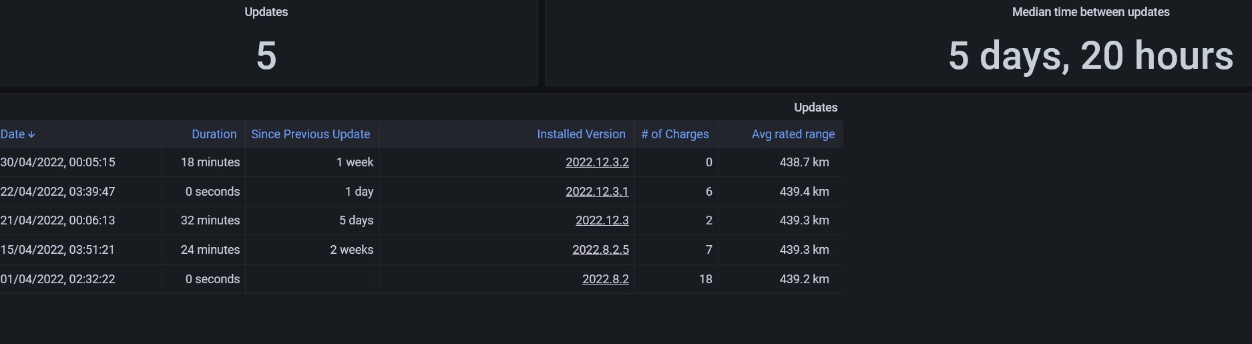1252x344 pixels.
Task: Click the 5 days, 20 hours value
Action: 1090,55
